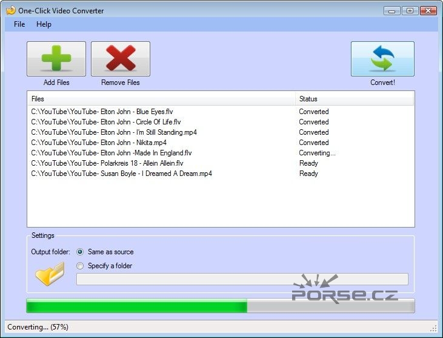
Task: Open the Help menu
Action: click(44, 24)
